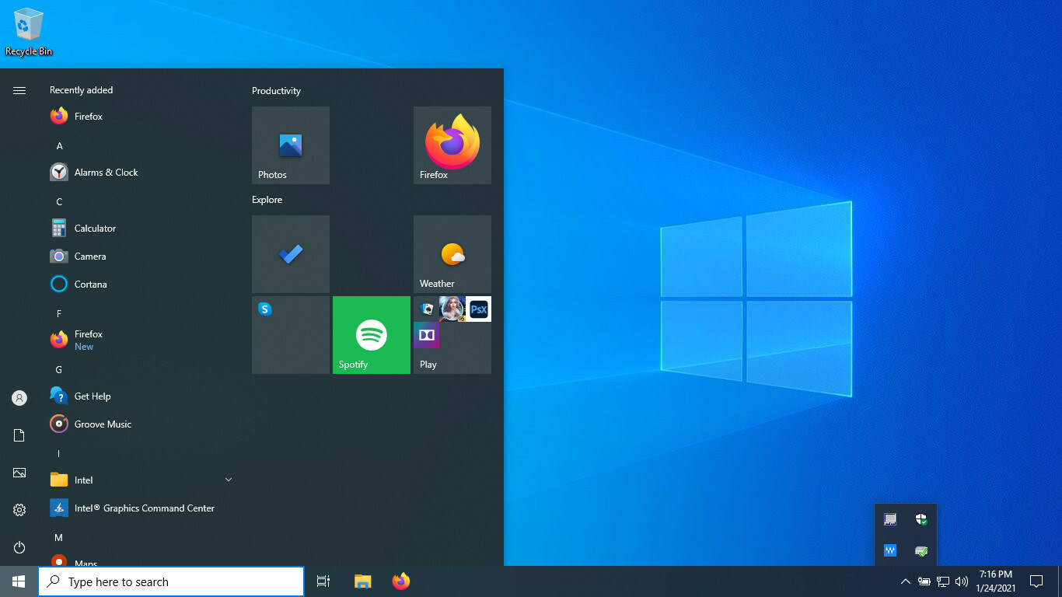Click Windows Security shield in tray overflow
Image resolution: width=1062 pixels, height=597 pixels.
pos(921,519)
